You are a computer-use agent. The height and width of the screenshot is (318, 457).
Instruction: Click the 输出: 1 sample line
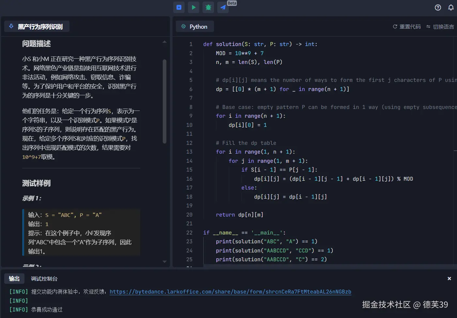[x=38, y=224]
